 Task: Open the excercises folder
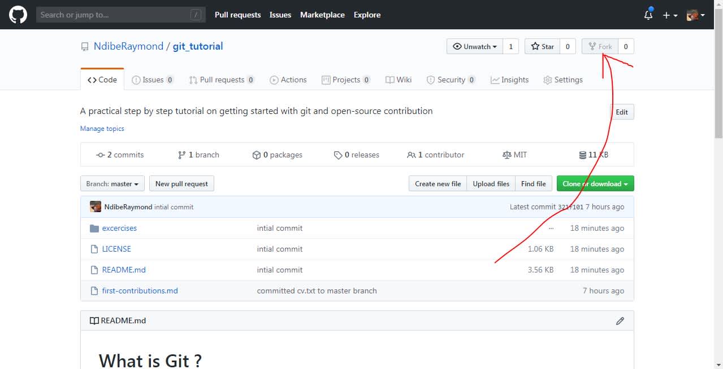pyautogui.click(x=119, y=228)
